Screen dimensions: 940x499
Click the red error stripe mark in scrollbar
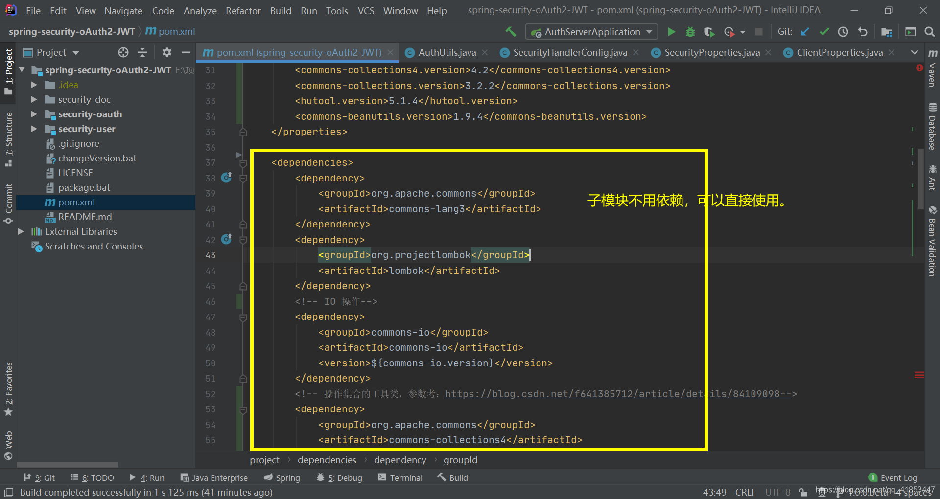click(919, 375)
